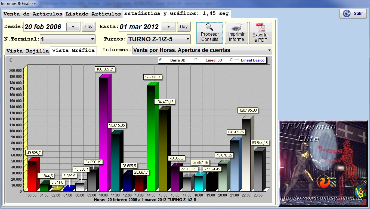Open the Vista Rejilla tab

click(x=27, y=51)
